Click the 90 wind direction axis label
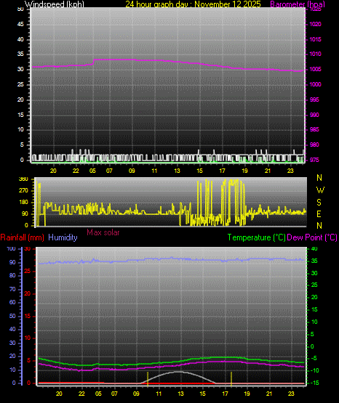 [25, 213]
